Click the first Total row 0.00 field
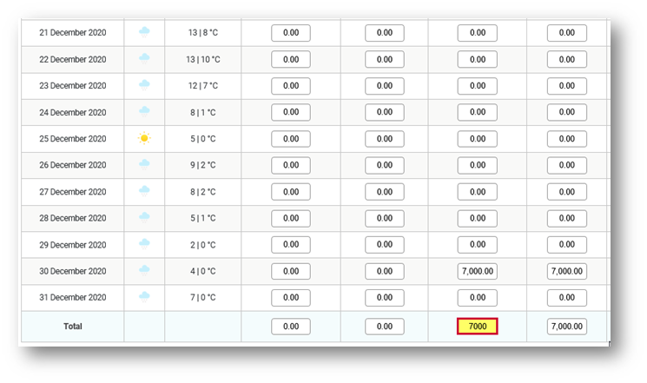 [x=291, y=326]
